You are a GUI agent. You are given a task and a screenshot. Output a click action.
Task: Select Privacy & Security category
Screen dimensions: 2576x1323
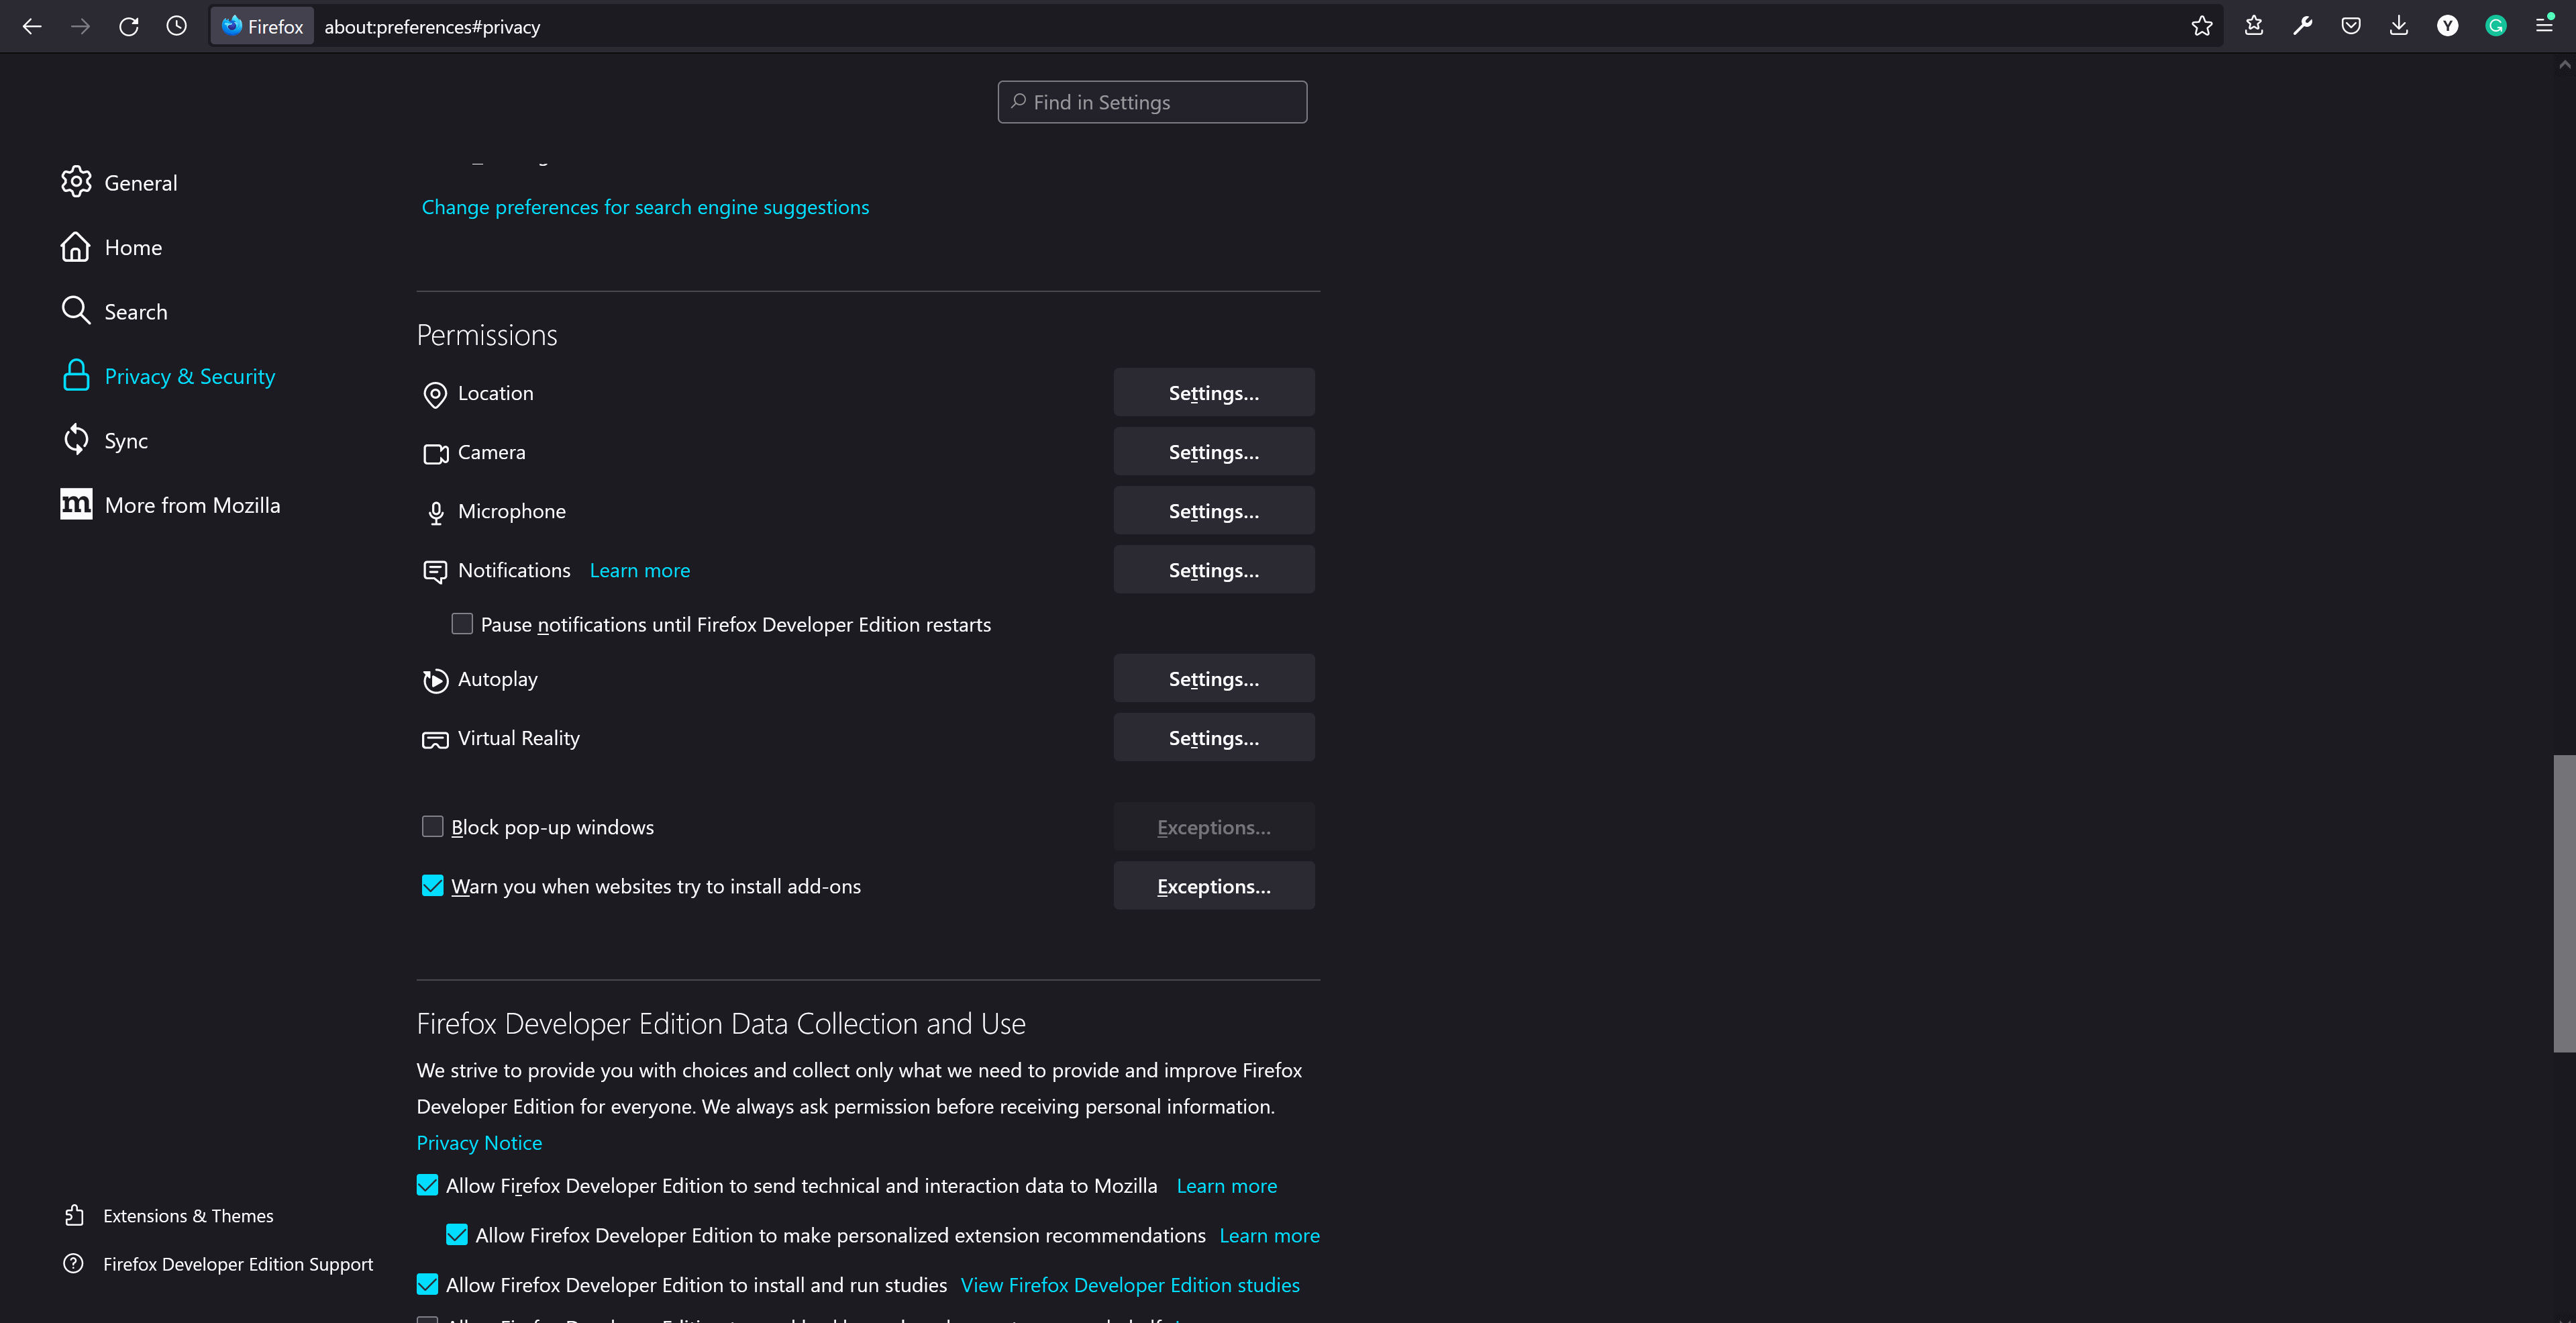(x=190, y=376)
